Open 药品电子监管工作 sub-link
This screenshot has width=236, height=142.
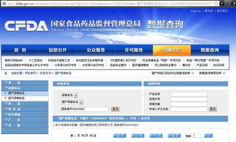59,61
